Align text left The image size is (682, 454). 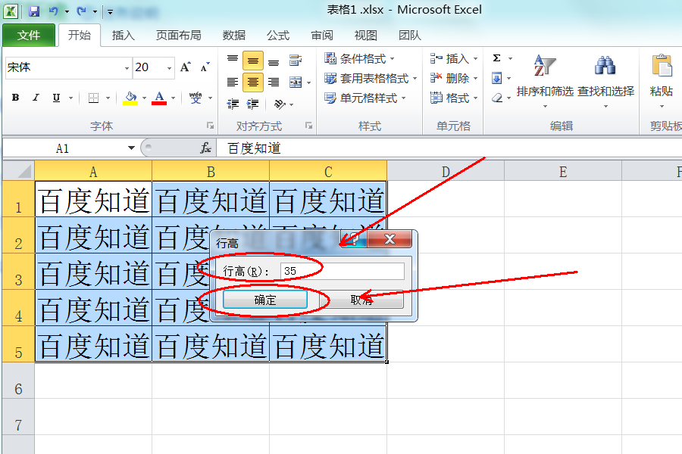pos(233,82)
